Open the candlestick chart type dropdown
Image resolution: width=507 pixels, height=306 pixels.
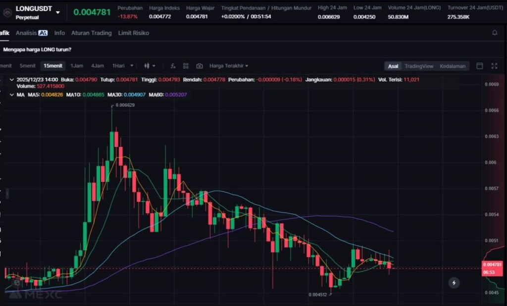pos(149,66)
